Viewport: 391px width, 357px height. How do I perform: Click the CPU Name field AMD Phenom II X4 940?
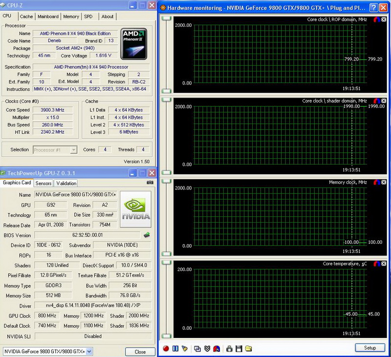[x=75, y=33]
